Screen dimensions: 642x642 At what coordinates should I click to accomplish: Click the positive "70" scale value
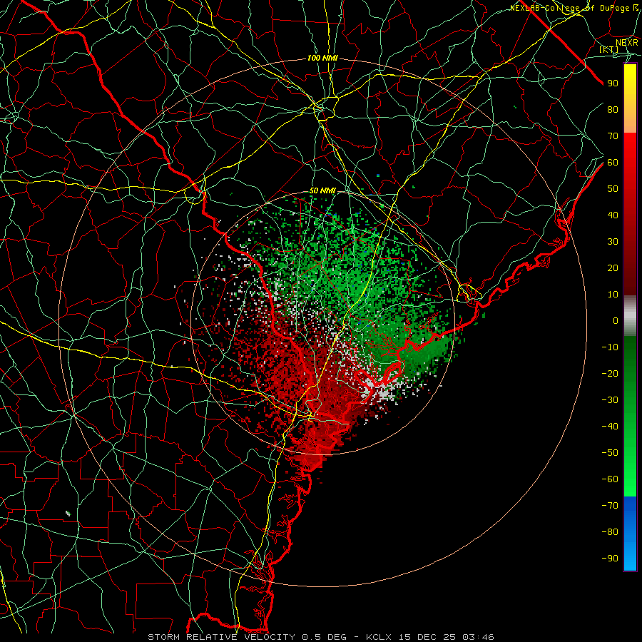coord(613,136)
